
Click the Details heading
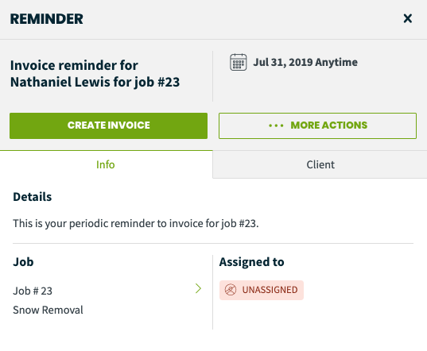tap(33, 197)
